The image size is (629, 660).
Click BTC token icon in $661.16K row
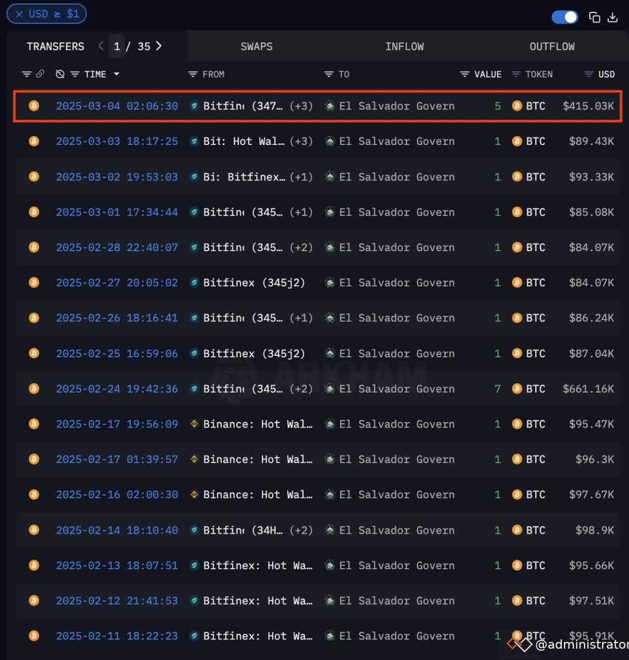(517, 389)
